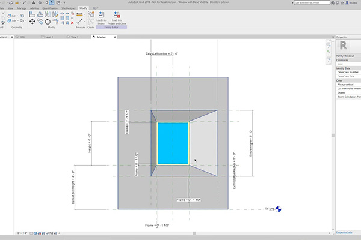The image size is (361, 240).
Task: Click the Ref. Level elevation marker symbol
Action: pyautogui.click(x=278, y=209)
